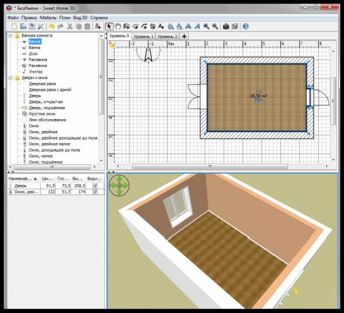Sort by the Наименование column header
This screenshot has width=344, height=313.
[21, 179]
